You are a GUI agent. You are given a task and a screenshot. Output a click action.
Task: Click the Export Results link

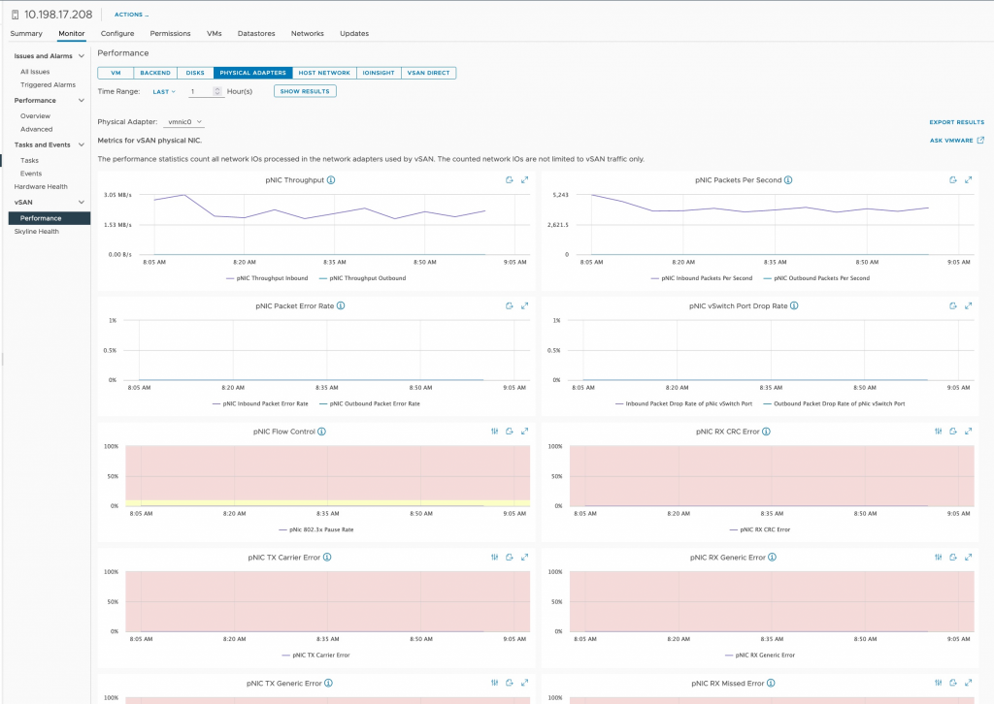click(x=956, y=122)
